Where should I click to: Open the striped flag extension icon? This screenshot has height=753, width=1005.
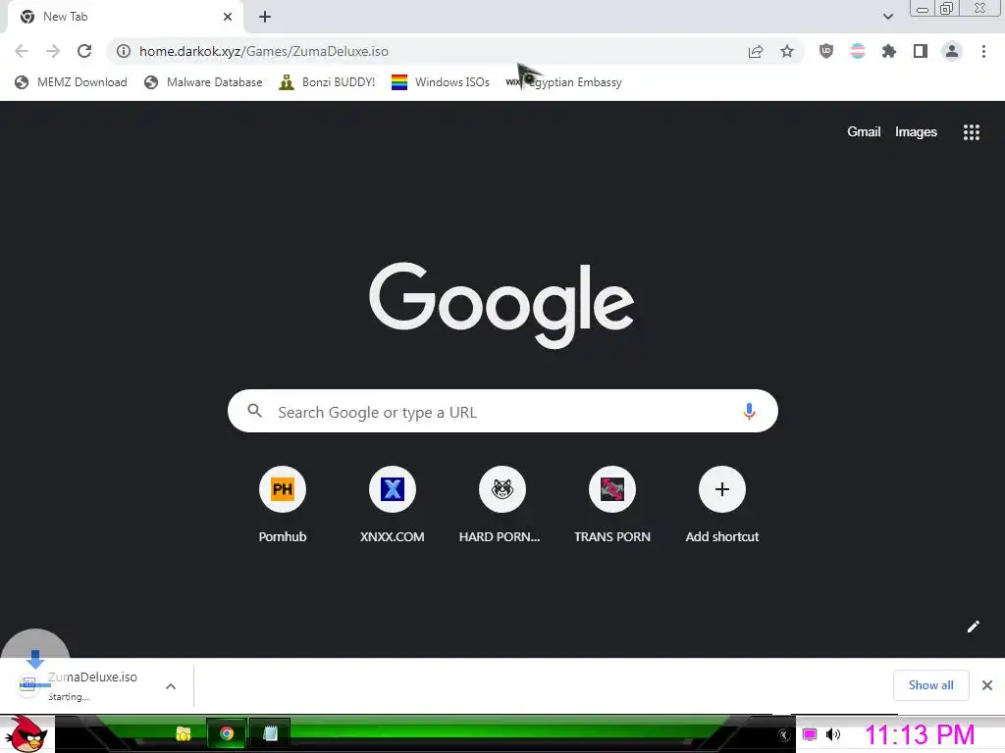coord(858,51)
